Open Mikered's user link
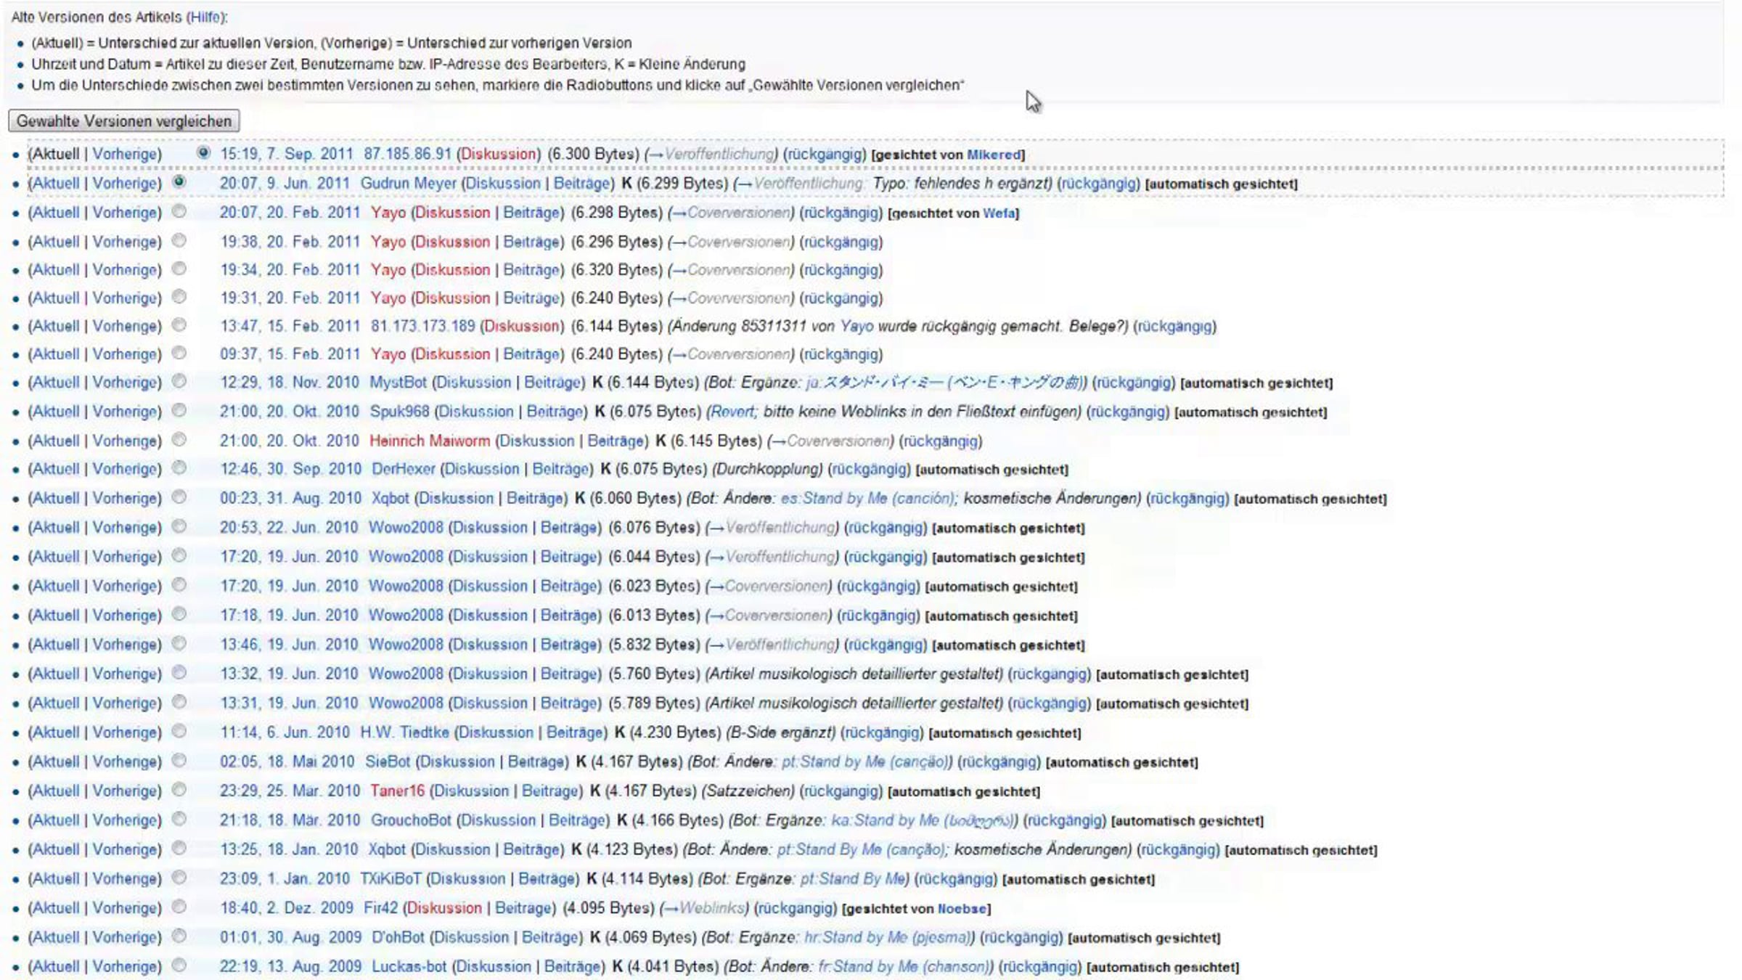Image resolution: width=1742 pixels, height=980 pixels. tap(993, 155)
